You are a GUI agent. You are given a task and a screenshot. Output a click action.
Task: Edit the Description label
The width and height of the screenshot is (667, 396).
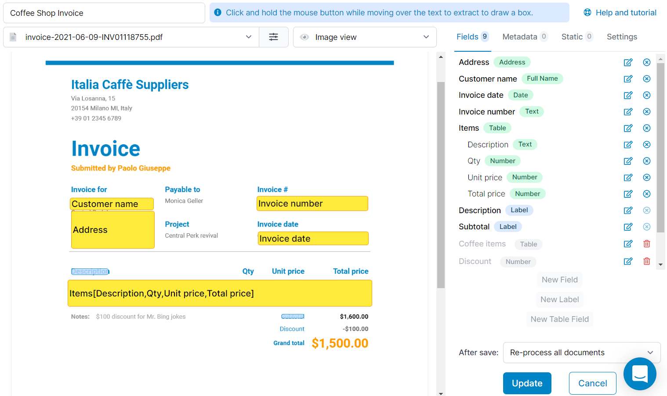click(x=628, y=210)
